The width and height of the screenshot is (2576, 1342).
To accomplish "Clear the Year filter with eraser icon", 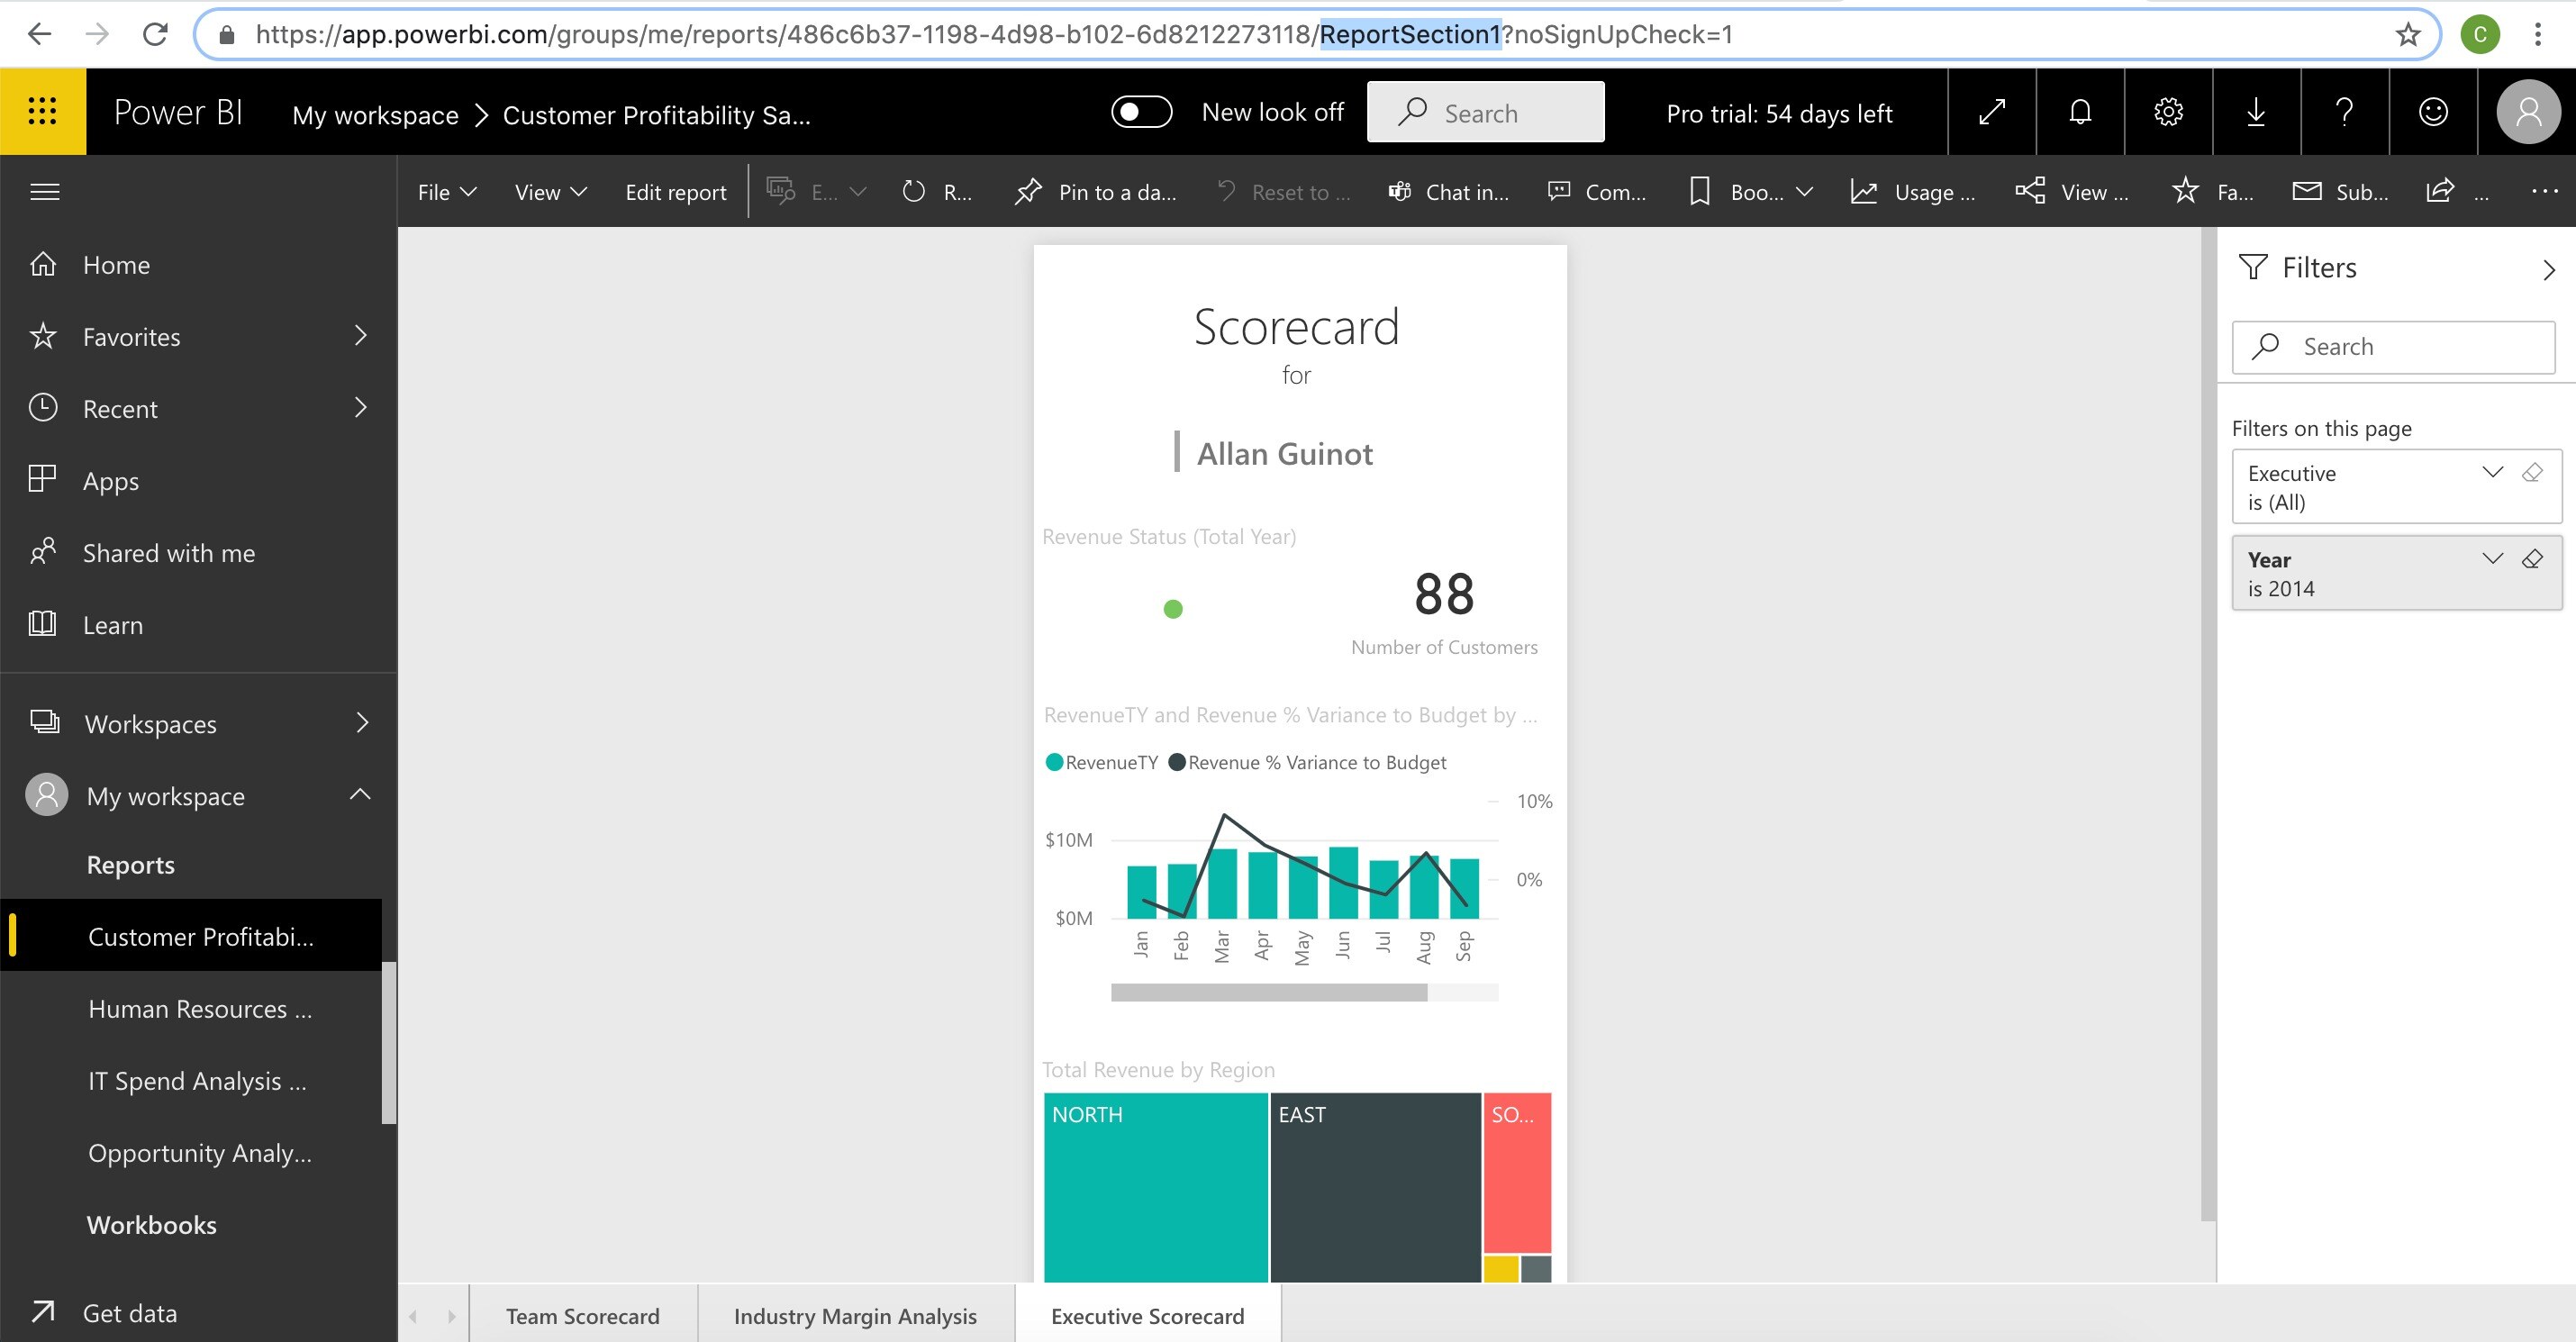I will [2532, 559].
